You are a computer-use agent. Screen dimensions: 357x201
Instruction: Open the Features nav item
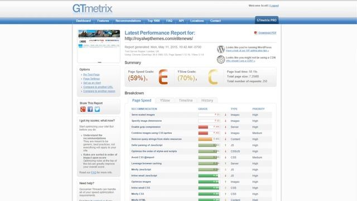[103, 21]
